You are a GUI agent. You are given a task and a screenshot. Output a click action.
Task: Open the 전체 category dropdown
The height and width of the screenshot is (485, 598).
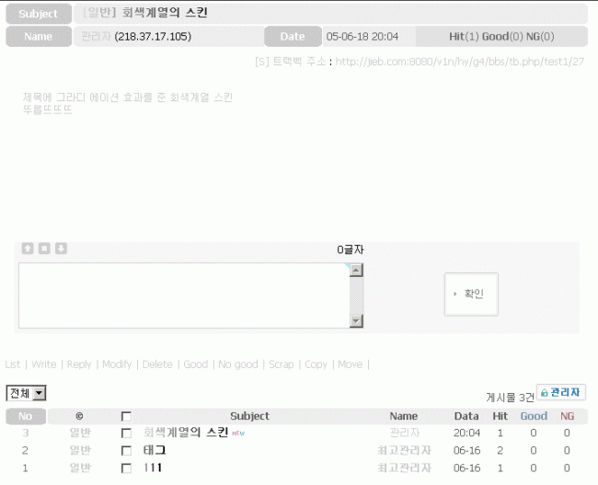coord(26,393)
